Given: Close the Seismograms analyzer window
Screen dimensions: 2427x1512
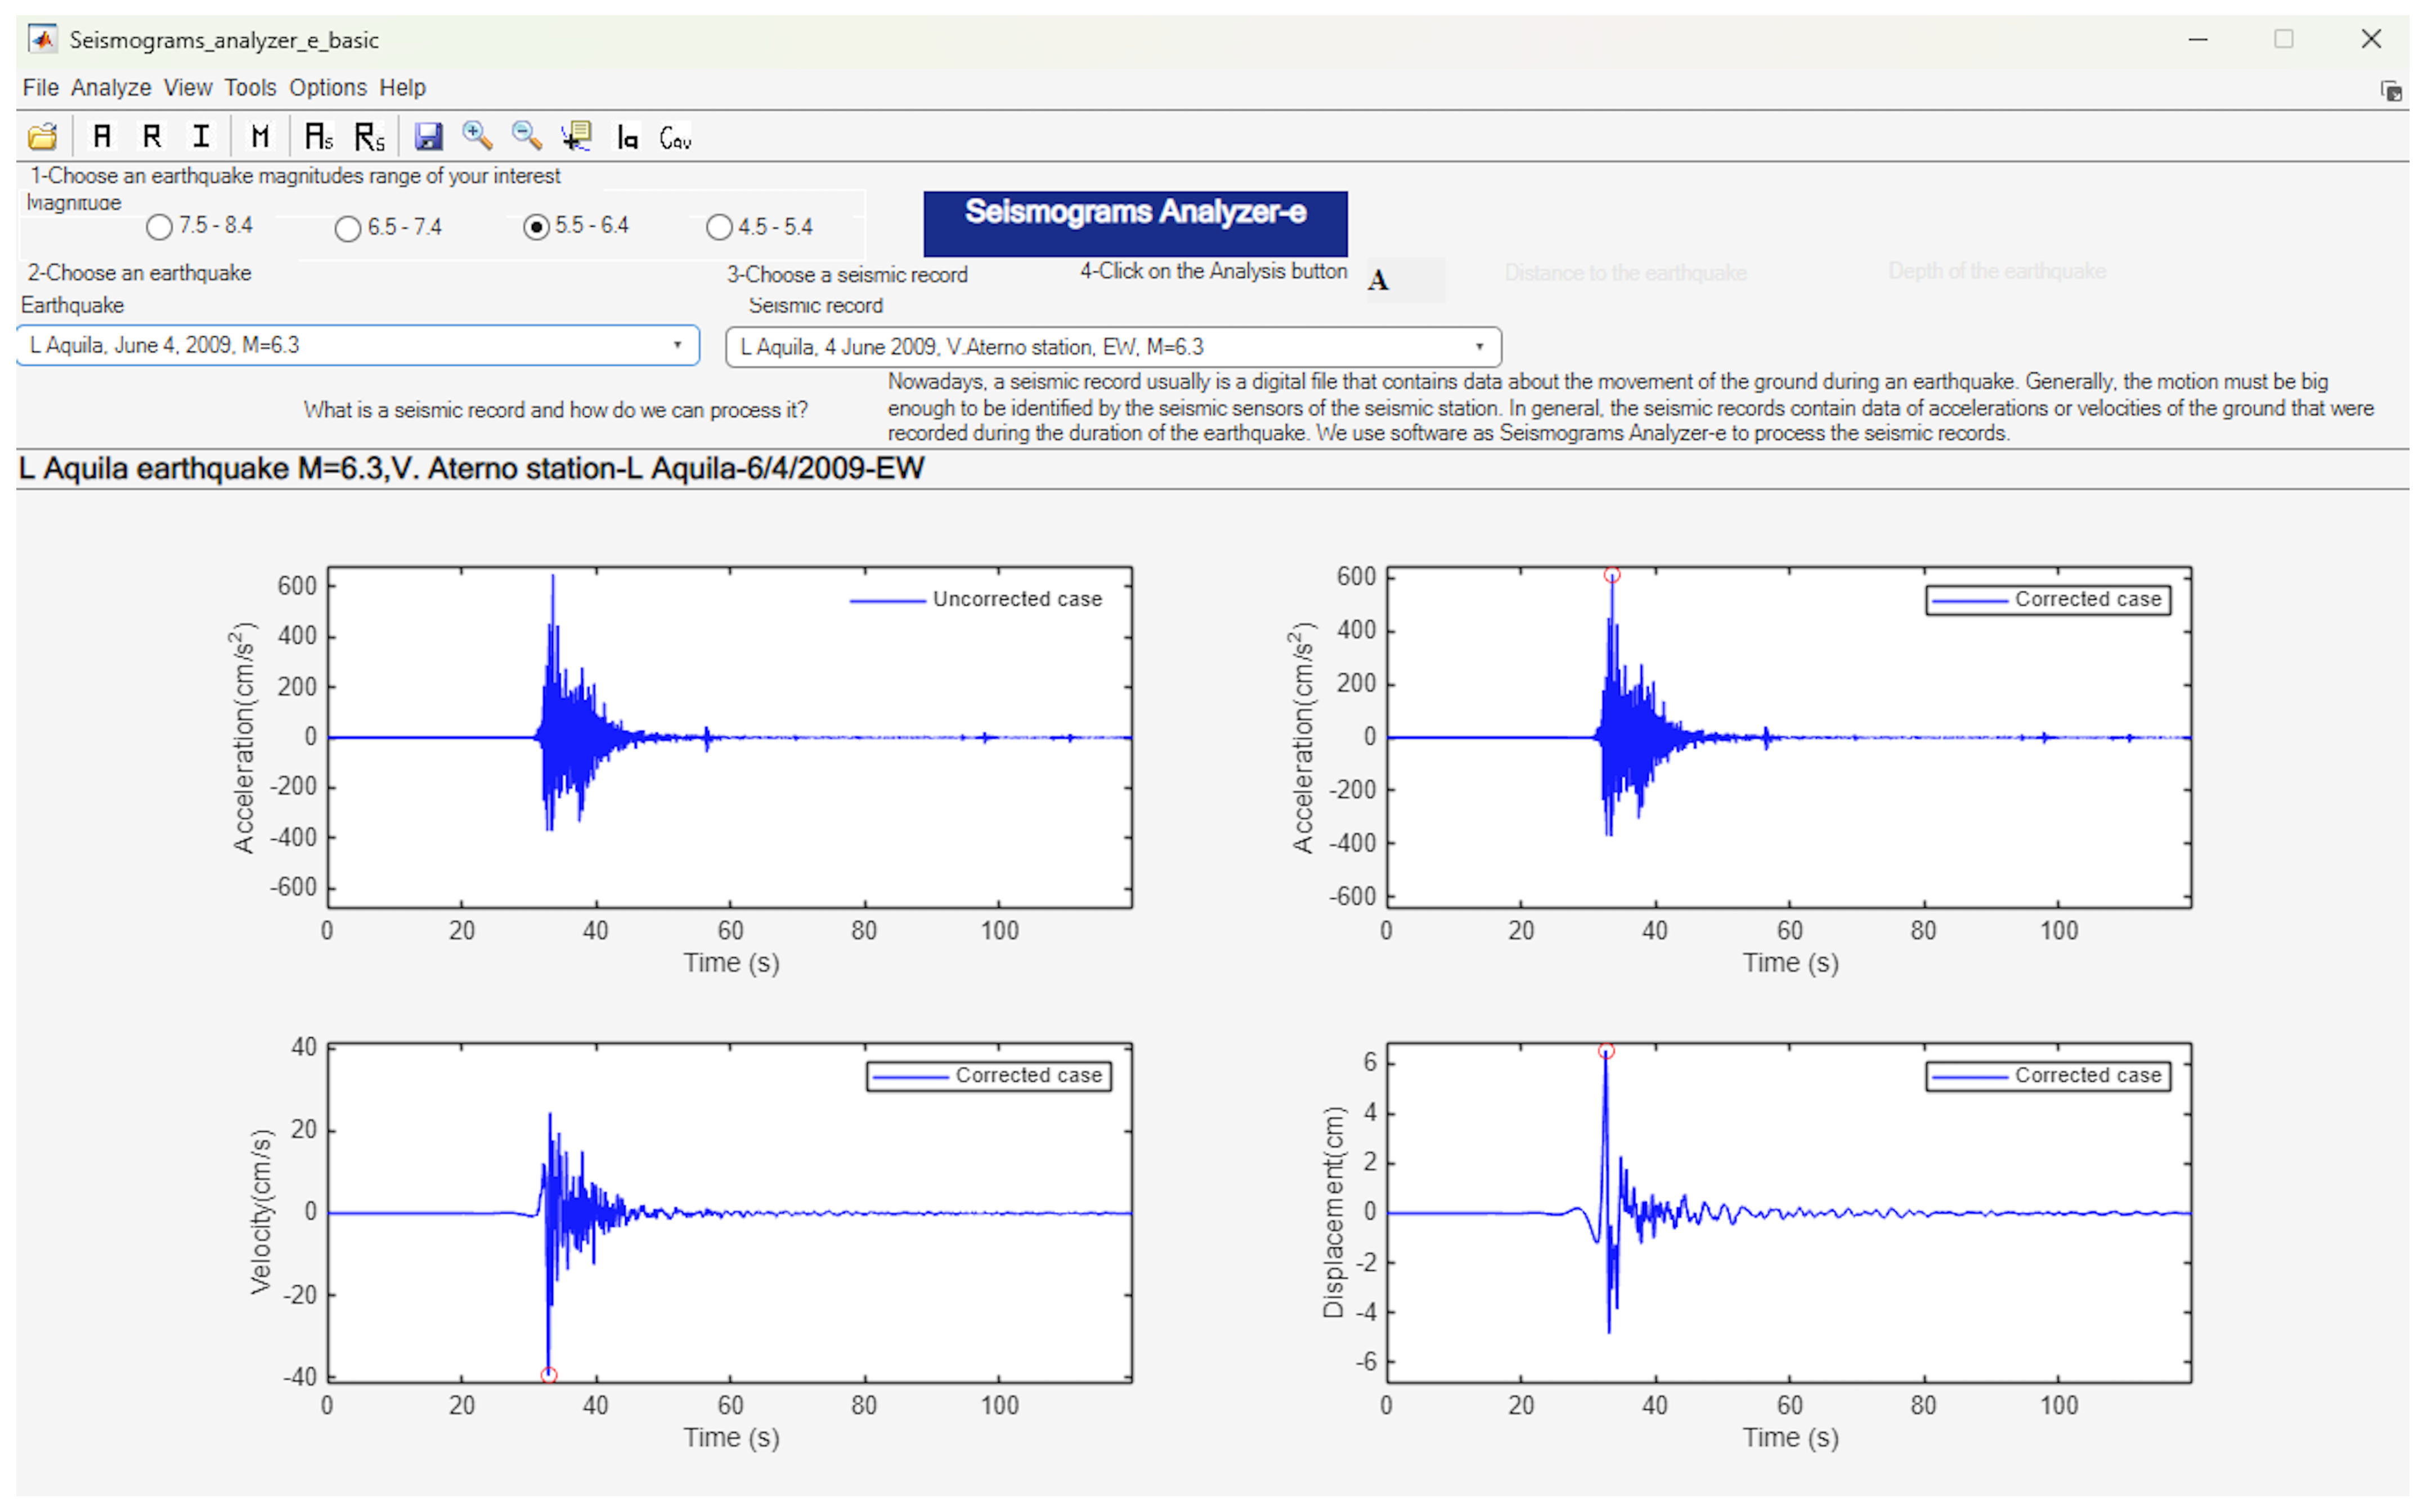Looking at the screenshot, I should pyautogui.click(x=2370, y=39).
